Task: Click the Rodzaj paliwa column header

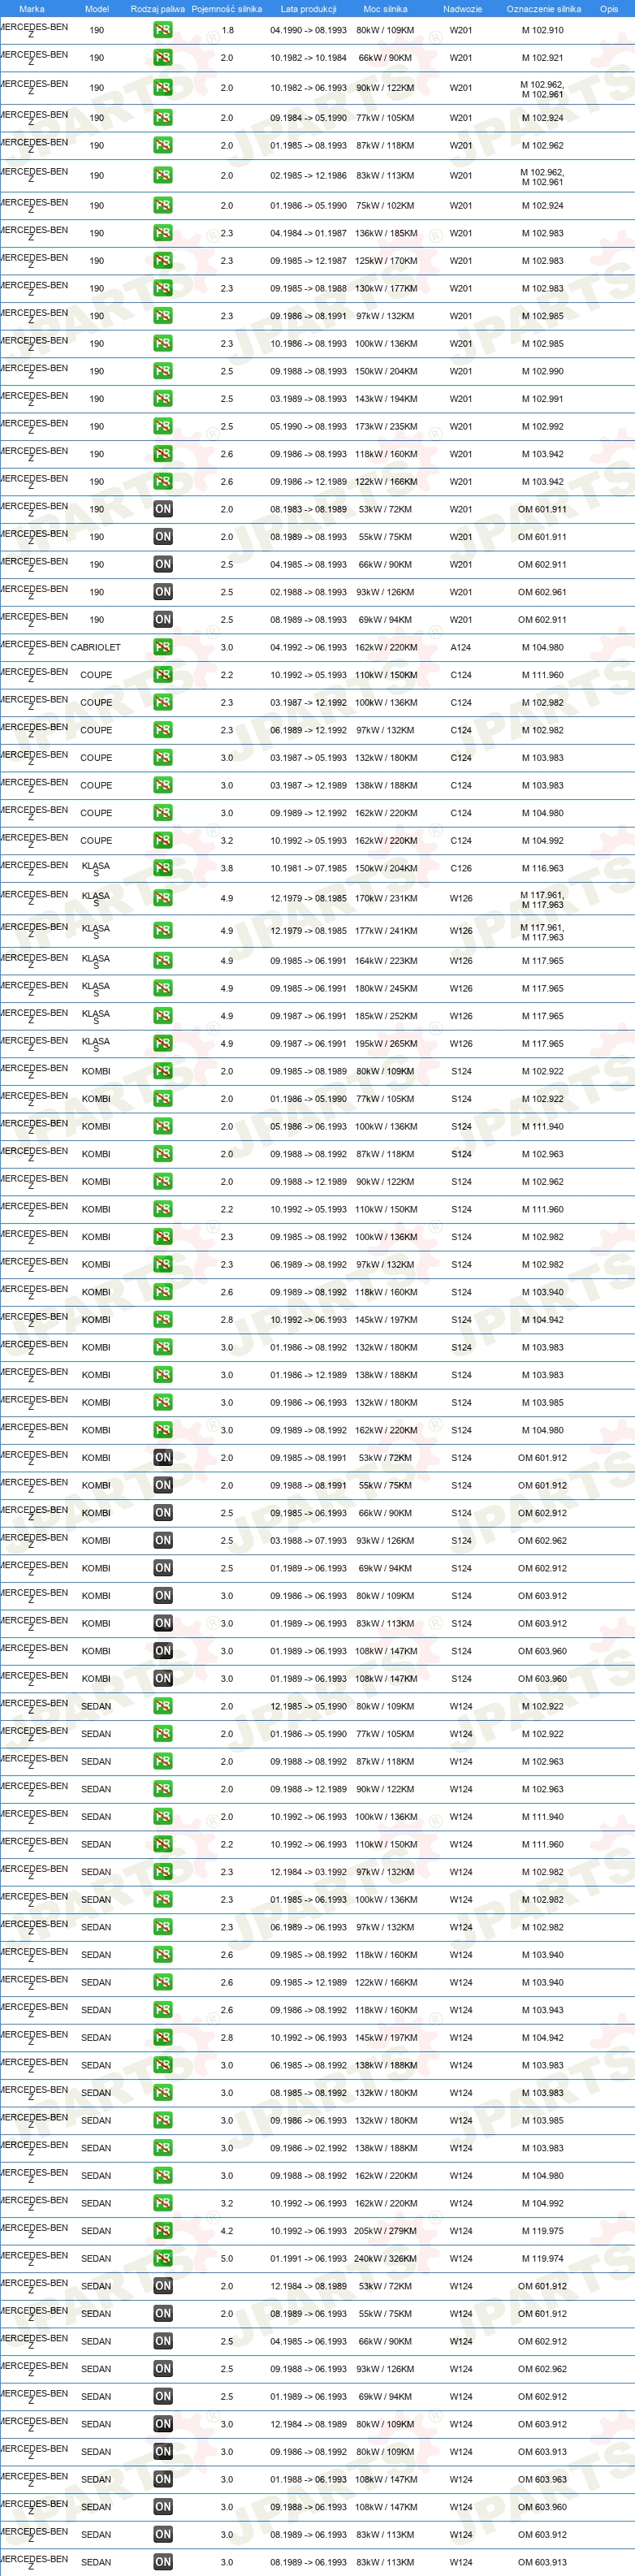Action: [x=158, y=9]
